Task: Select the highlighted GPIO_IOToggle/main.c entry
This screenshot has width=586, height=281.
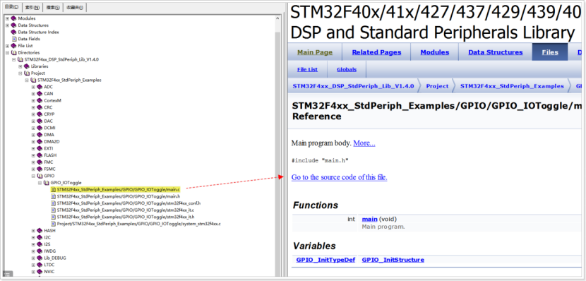Action: (x=119, y=189)
